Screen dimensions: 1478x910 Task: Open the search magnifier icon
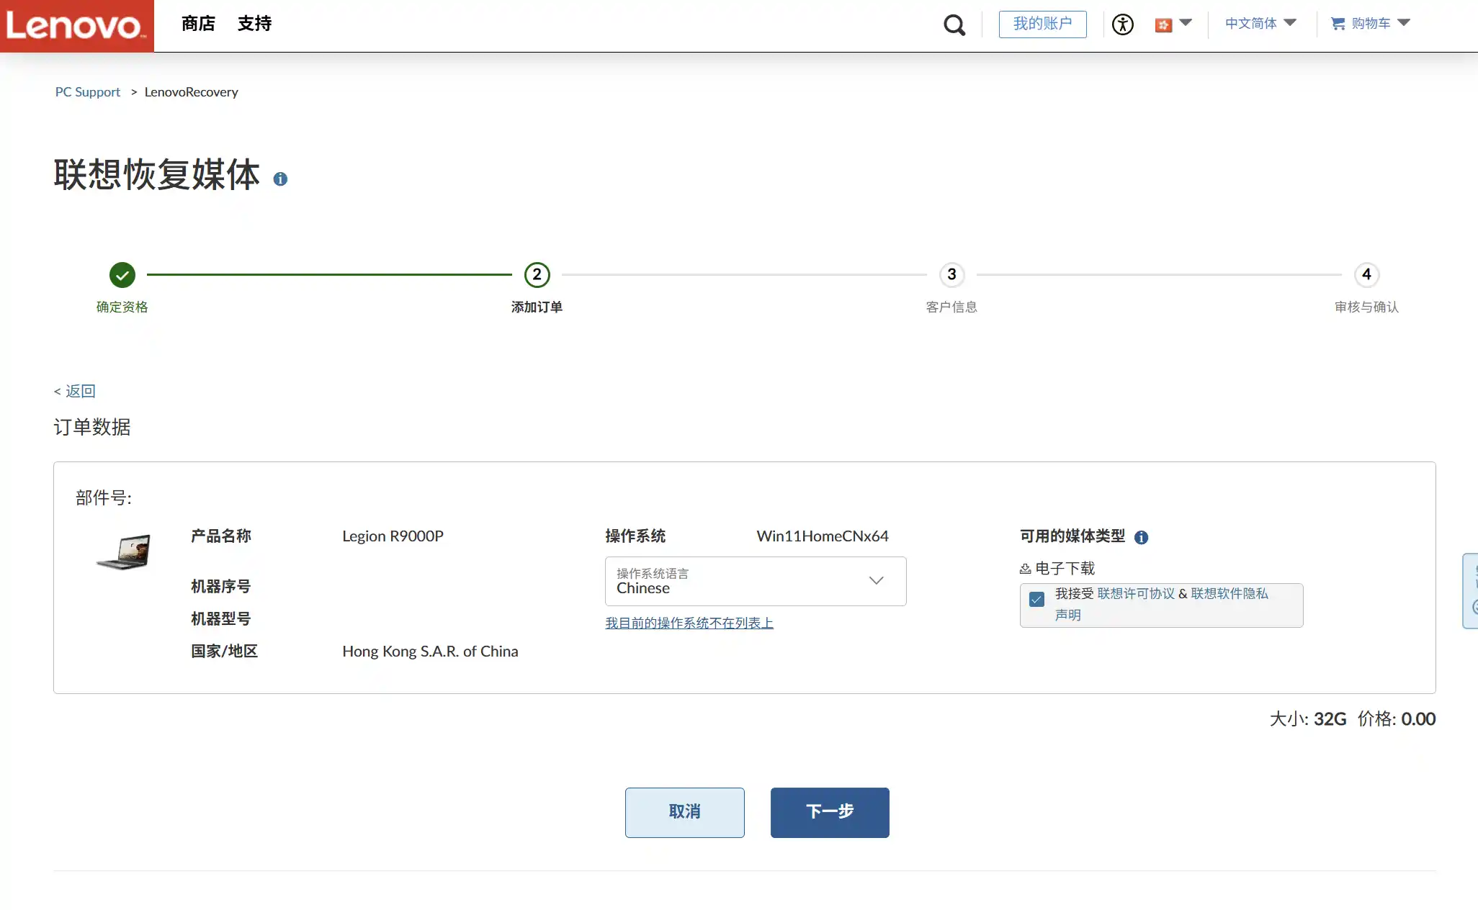[954, 25]
